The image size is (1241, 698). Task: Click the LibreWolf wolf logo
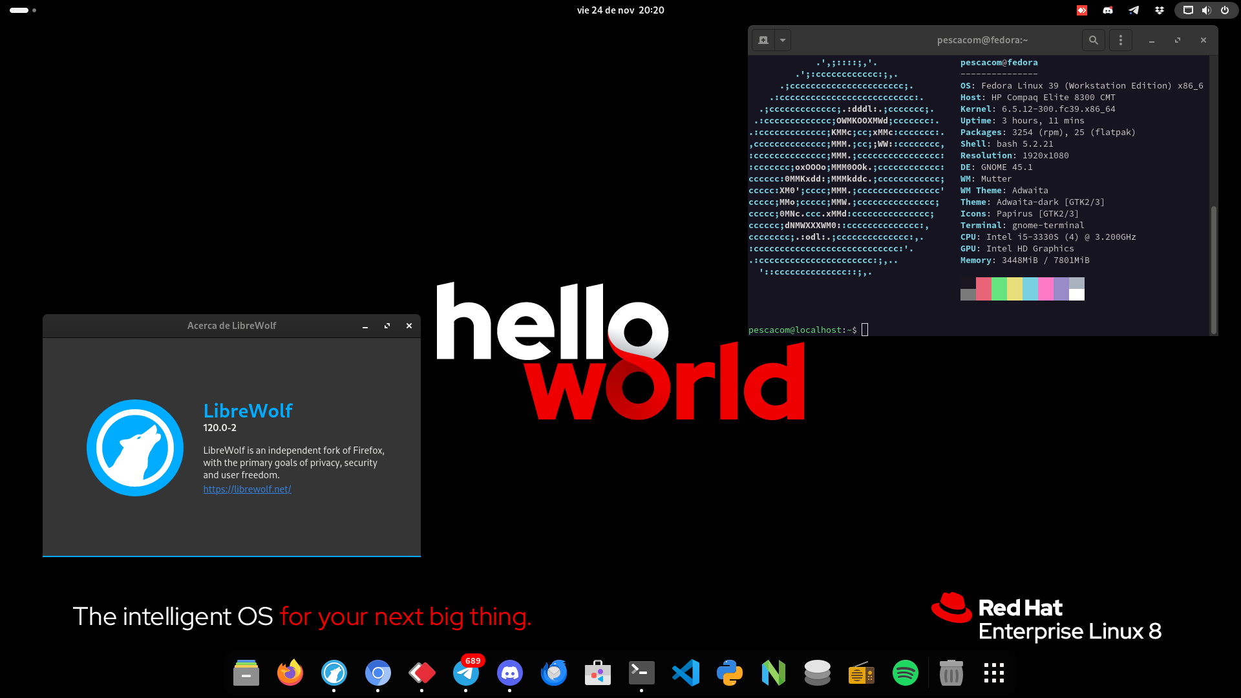coord(135,448)
